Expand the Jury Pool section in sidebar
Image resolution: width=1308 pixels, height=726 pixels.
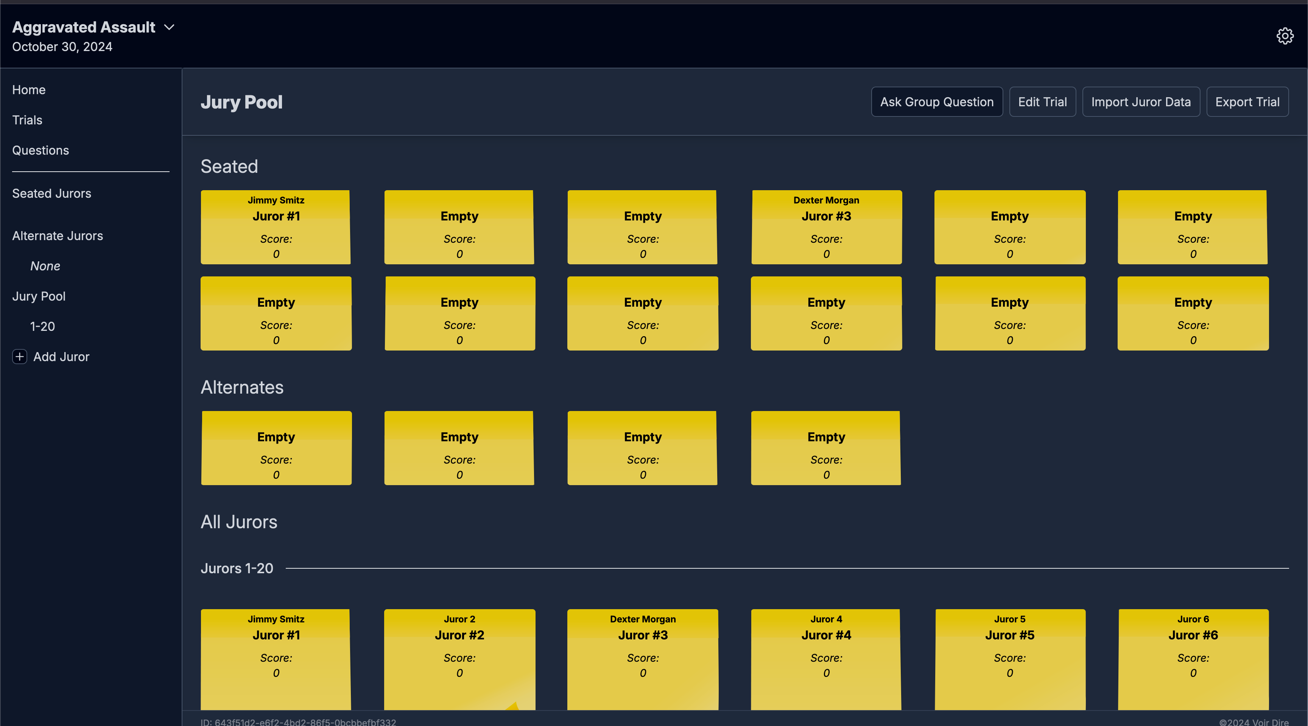39,296
